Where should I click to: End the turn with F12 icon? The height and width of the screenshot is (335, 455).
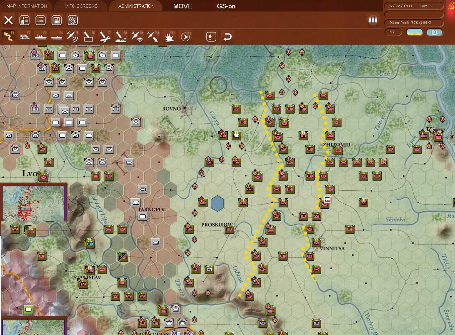185,37
